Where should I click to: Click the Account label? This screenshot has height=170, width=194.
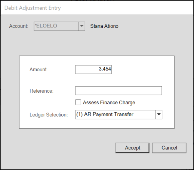(x=19, y=26)
